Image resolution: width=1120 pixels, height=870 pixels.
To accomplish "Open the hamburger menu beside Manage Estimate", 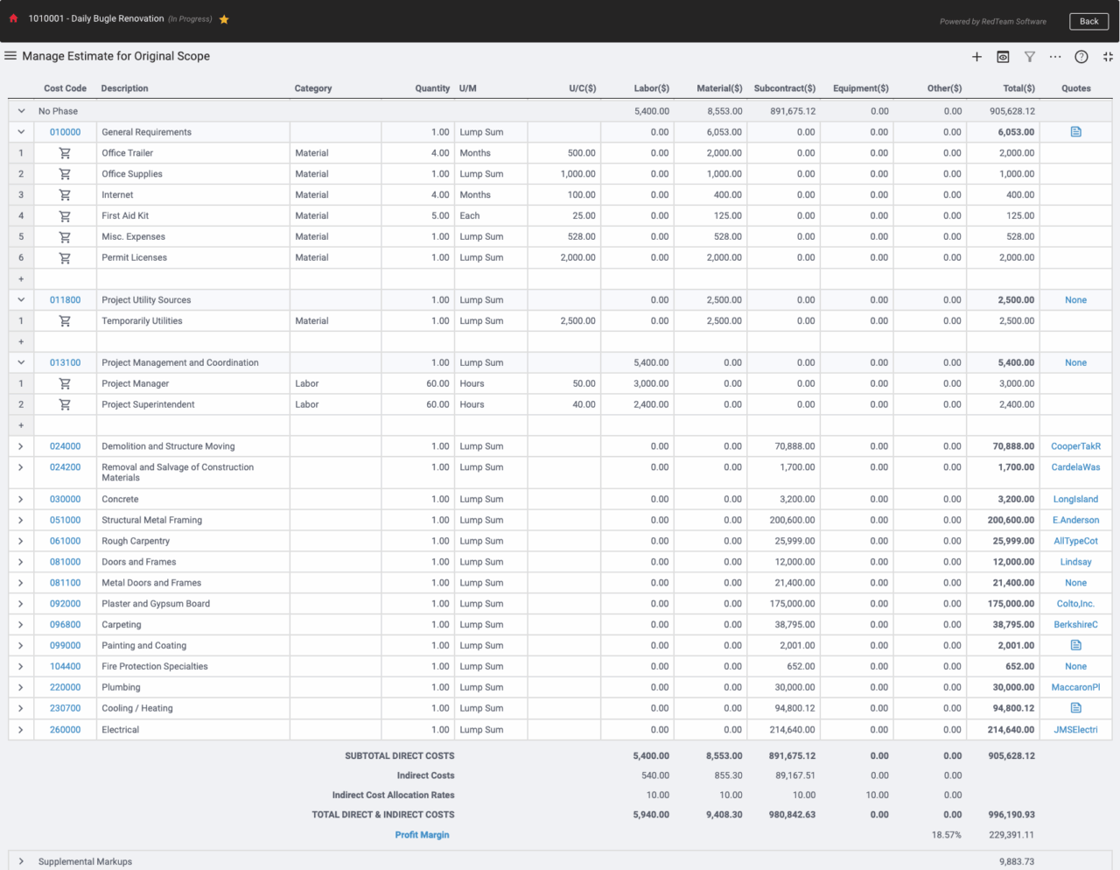I will coord(10,56).
